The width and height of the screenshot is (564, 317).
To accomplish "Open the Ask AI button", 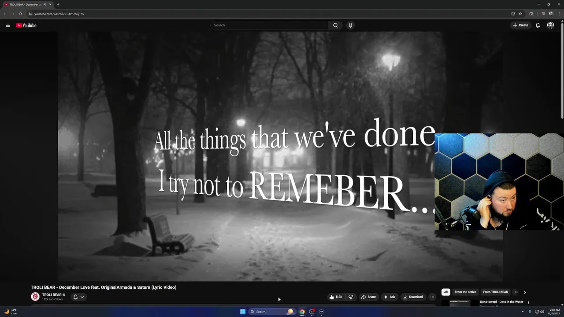I will pyautogui.click(x=390, y=297).
